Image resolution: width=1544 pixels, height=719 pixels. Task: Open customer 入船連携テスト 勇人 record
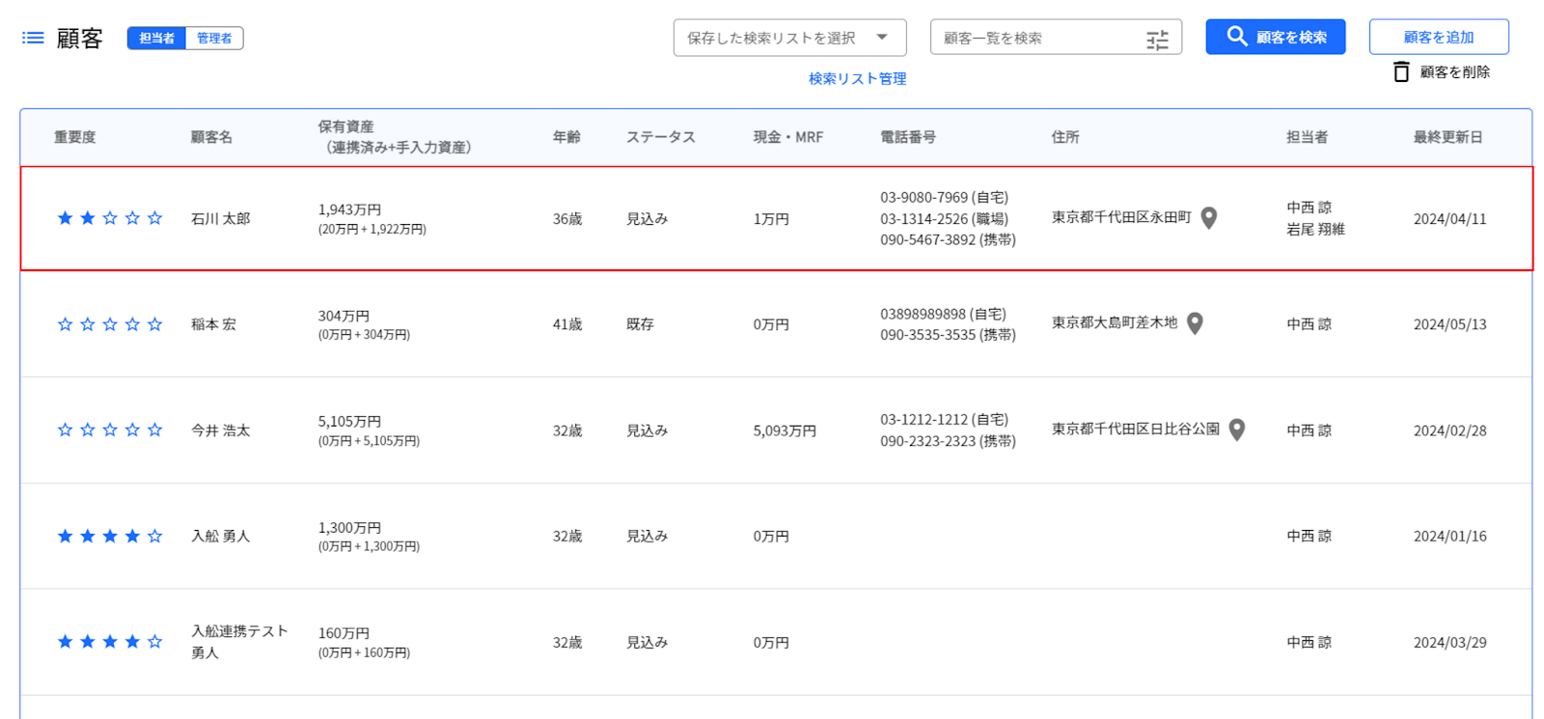tap(239, 642)
